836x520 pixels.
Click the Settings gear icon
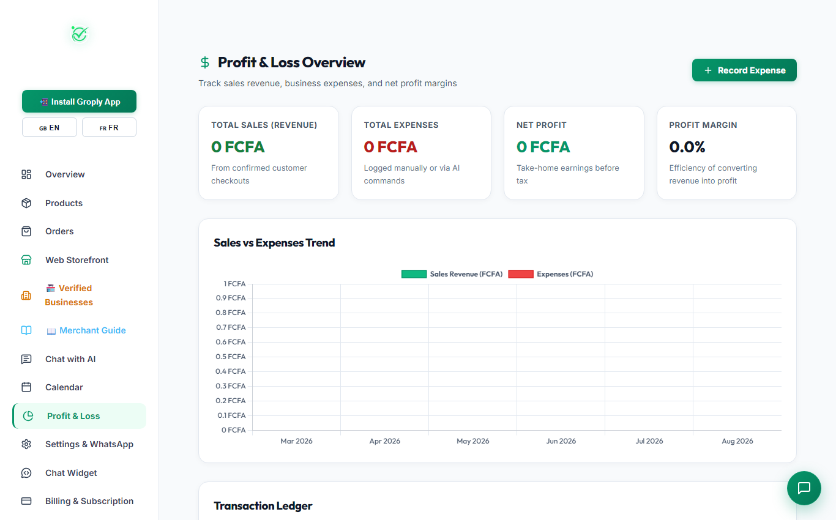(x=26, y=444)
